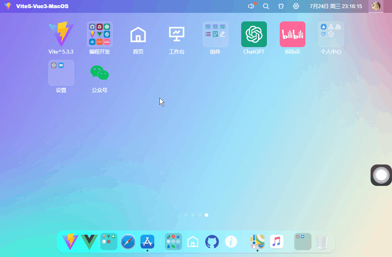Screen dimensions: 392x257
Task: Open App Store from the dock
Action: tap(147, 242)
